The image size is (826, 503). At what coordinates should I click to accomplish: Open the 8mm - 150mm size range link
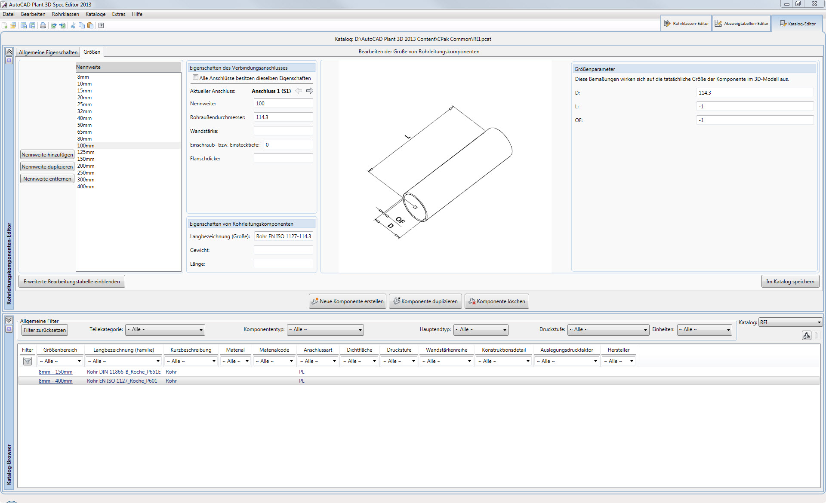pyautogui.click(x=55, y=372)
